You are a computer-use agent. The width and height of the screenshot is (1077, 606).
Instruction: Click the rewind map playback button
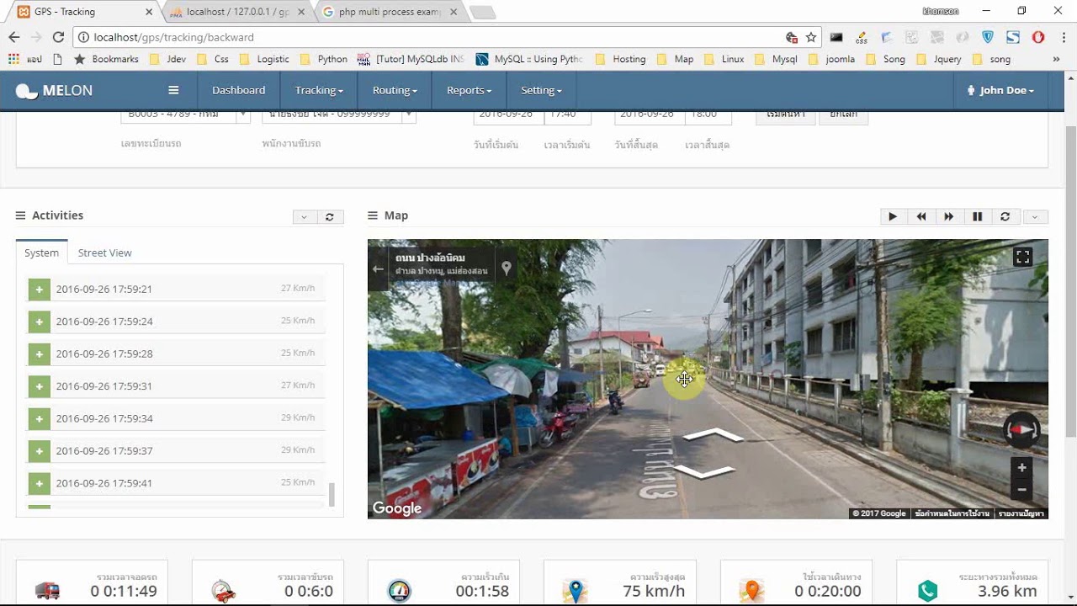(x=921, y=216)
